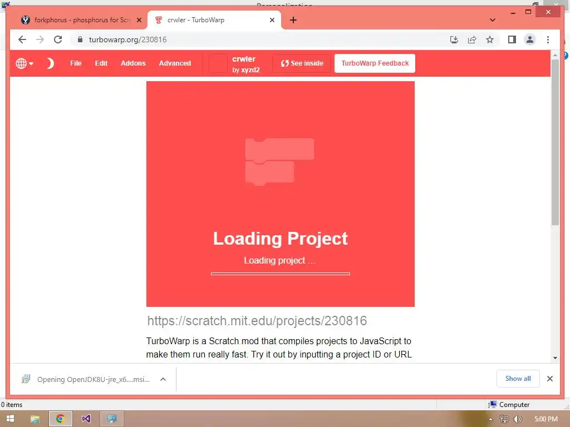
Task: Open the File menu
Action: pyautogui.click(x=76, y=63)
